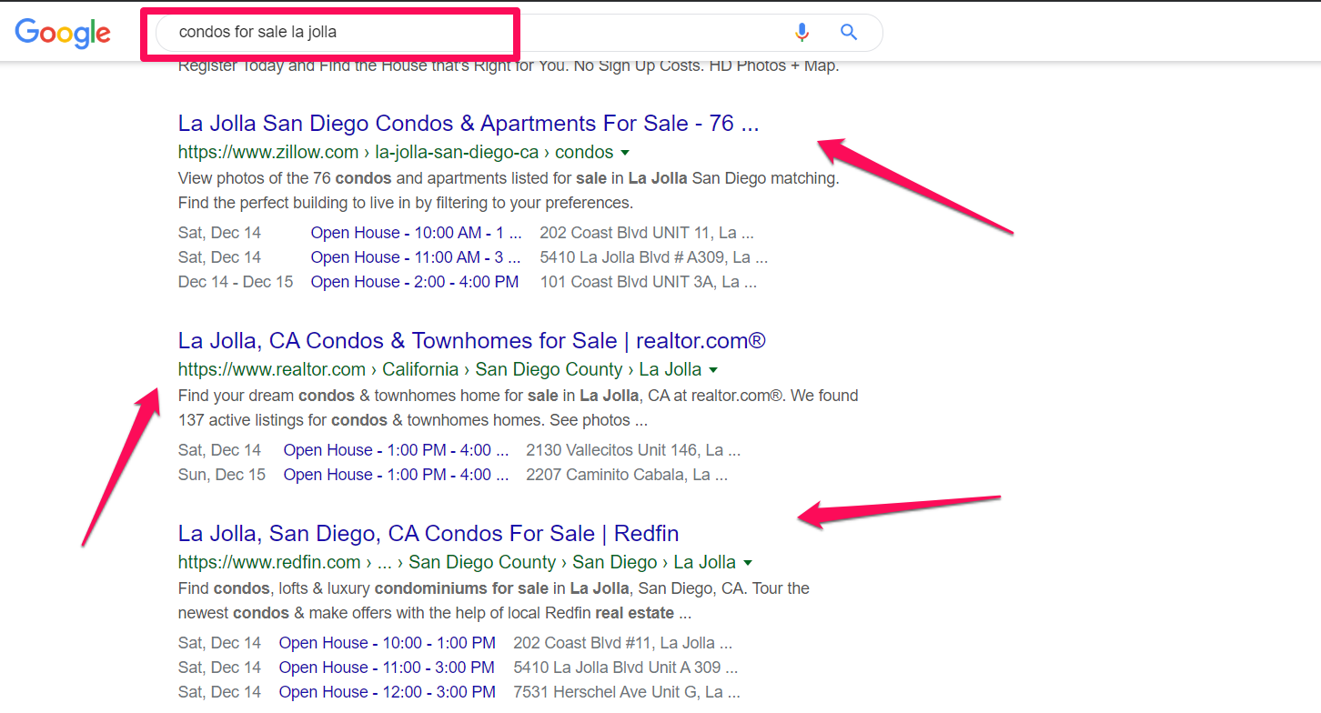Open realtor.com Condos & Townhomes for Sale result

[472, 341]
